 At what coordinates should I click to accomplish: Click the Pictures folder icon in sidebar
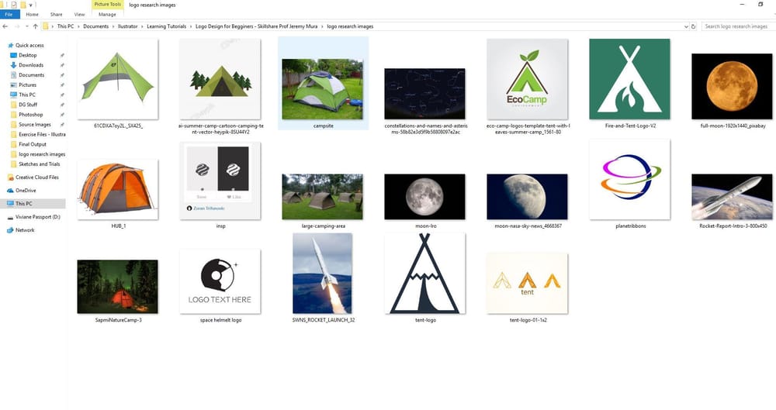click(13, 84)
